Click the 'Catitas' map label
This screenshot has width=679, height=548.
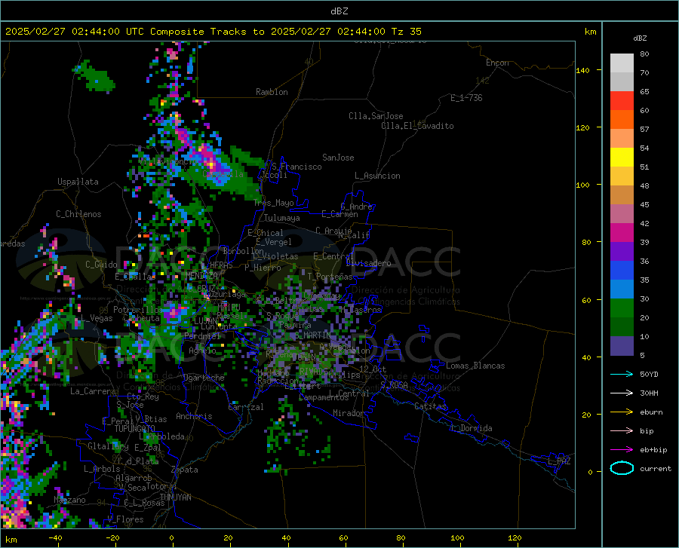[430, 406]
